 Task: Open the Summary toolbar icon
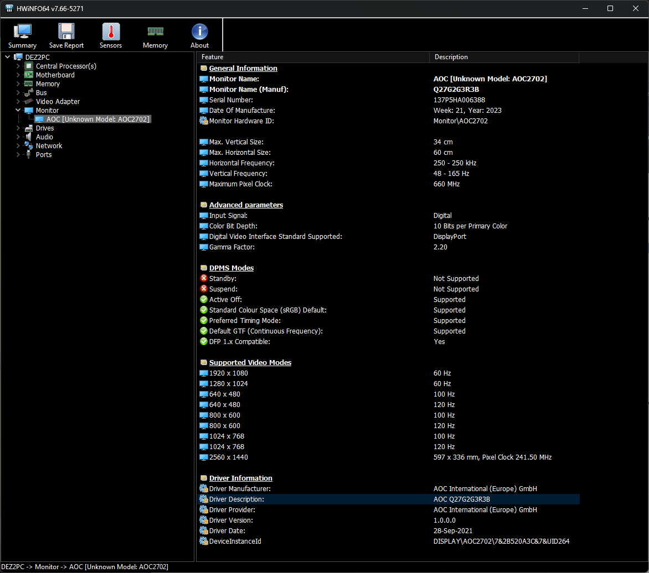[22, 32]
